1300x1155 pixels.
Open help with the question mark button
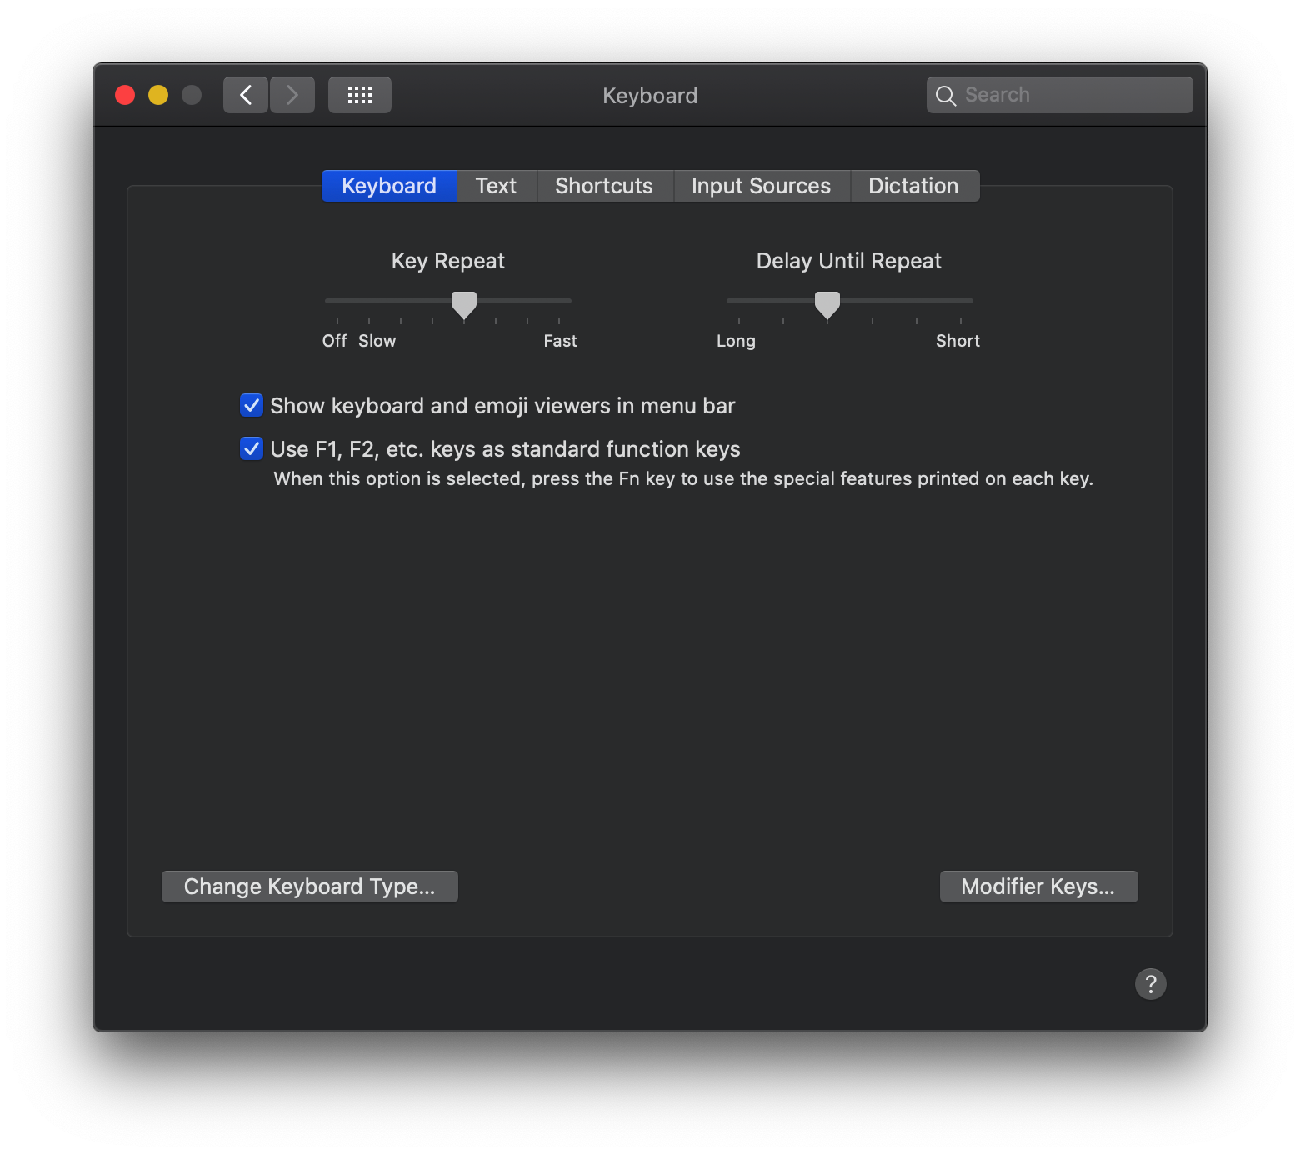[x=1151, y=984]
